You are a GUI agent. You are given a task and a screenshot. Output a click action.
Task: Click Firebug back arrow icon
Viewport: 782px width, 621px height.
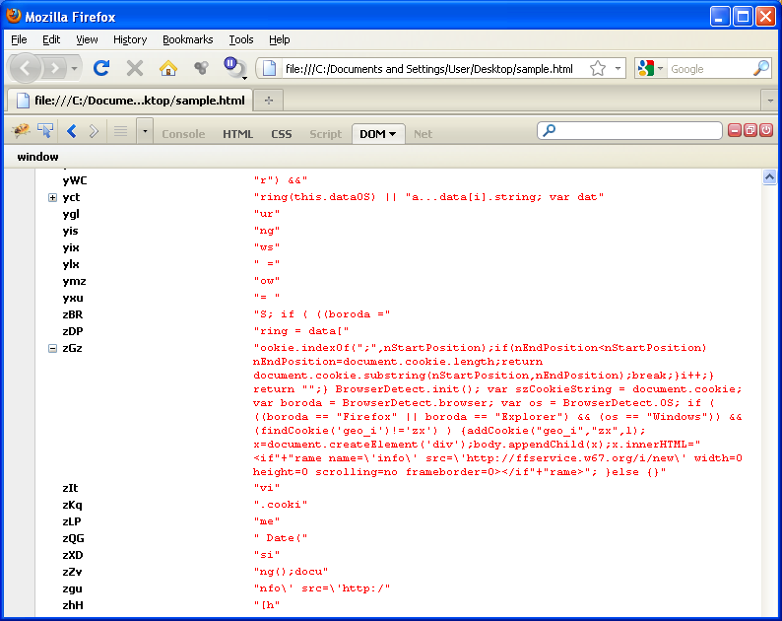pyautogui.click(x=71, y=131)
